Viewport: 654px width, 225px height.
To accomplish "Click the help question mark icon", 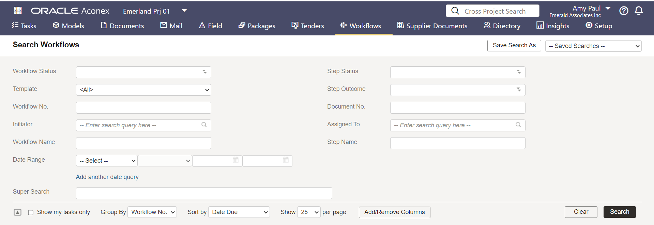I will (x=624, y=11).
